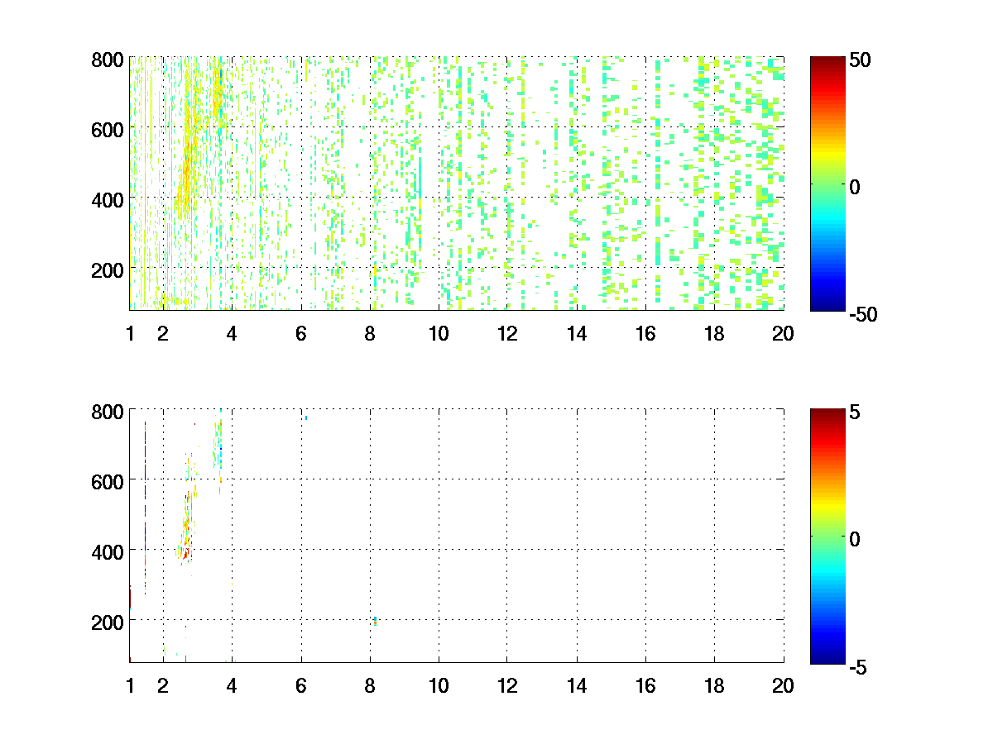Click y-axis tick '400' of the top plot

pos(108,199)
